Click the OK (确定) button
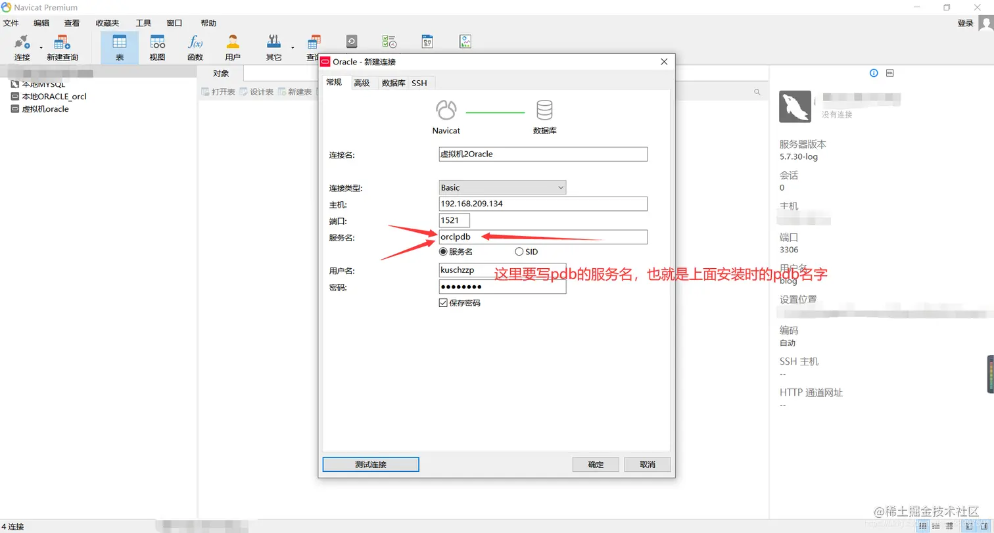Viewport: 994px width, 533px height. pos(596,464)
